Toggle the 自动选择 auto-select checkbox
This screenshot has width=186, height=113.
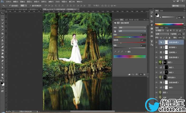(x=10, y=6)
